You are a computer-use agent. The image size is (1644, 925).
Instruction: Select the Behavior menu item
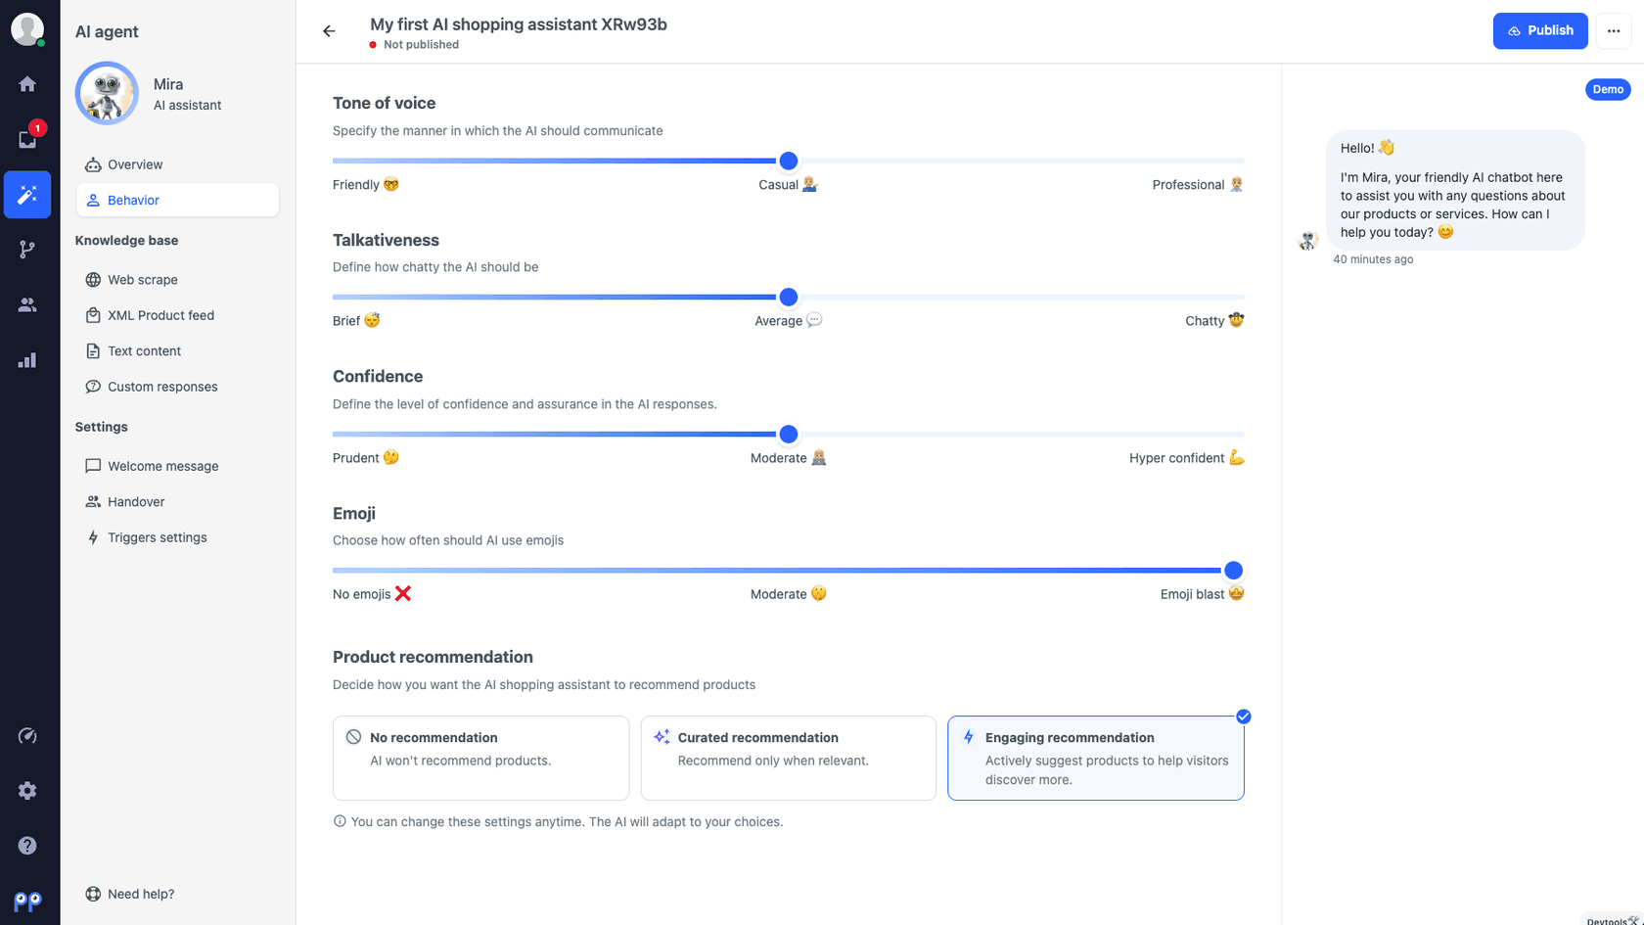(177, 200)
